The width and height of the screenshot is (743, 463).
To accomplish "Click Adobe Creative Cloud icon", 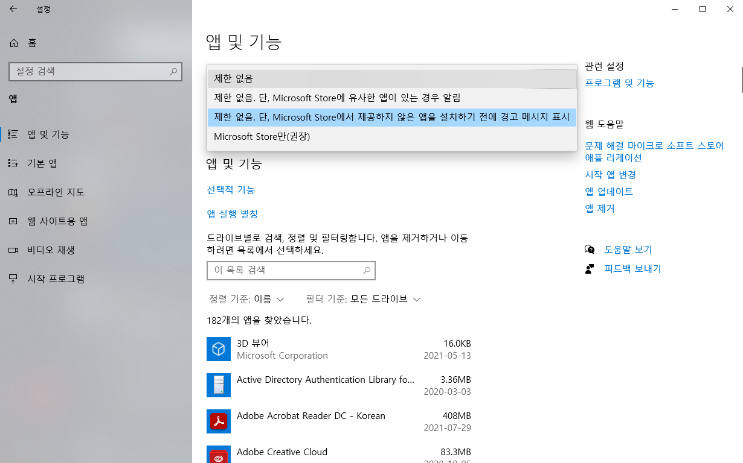I will [219, 455].
